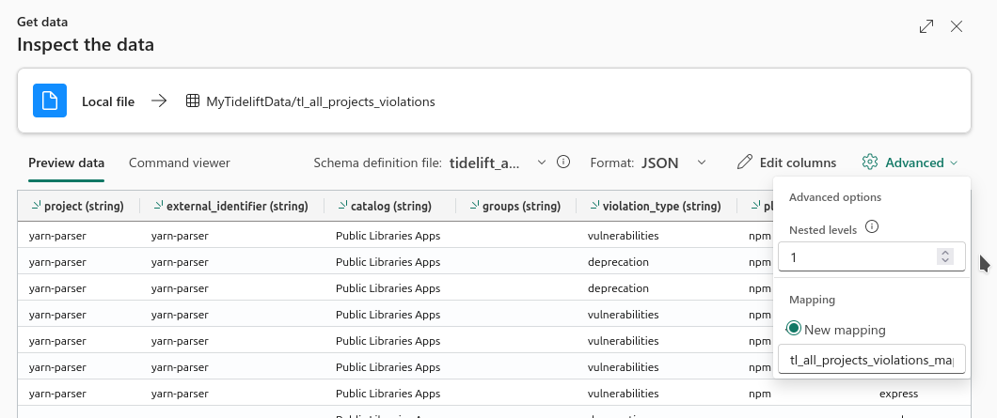Viewport: 997px width, 418px height.
Task: Open the Command viewer tab
Action: point(180,163)
